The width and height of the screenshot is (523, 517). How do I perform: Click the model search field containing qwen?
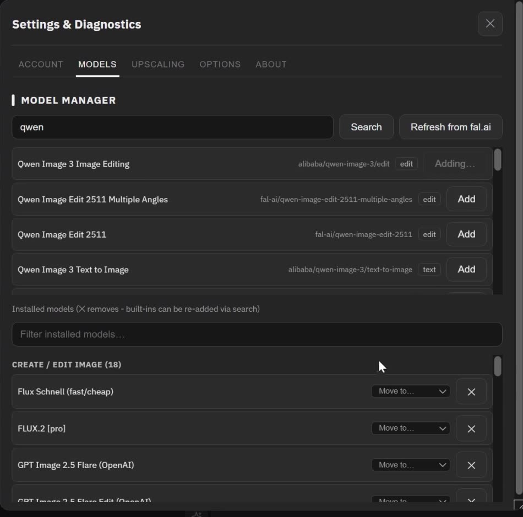pos(172,127)
